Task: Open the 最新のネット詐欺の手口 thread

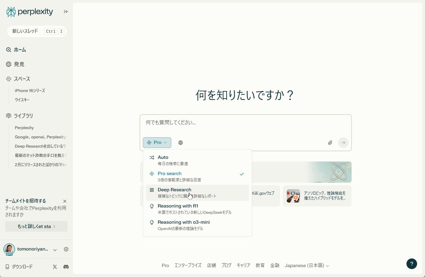Action: pyautogui.click(x=41, y=156)
